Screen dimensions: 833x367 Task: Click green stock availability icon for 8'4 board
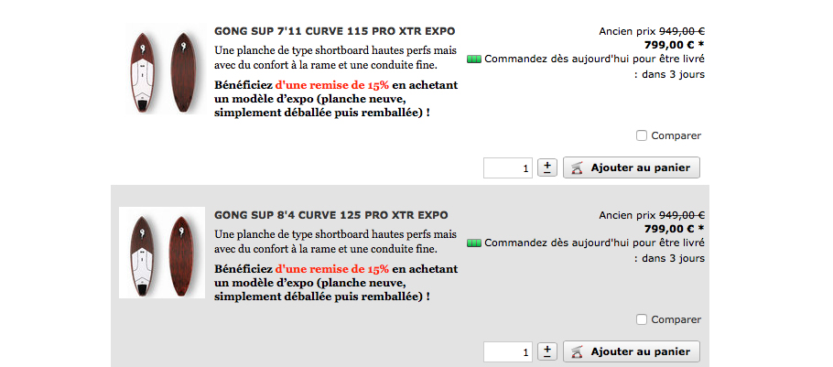tap(473, 243)
